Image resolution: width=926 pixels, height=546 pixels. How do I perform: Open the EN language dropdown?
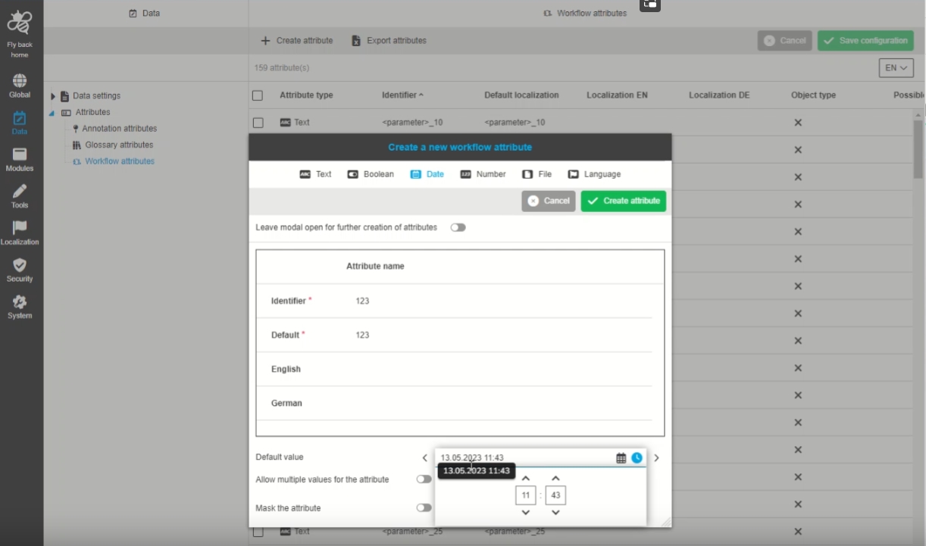(896, 67)
